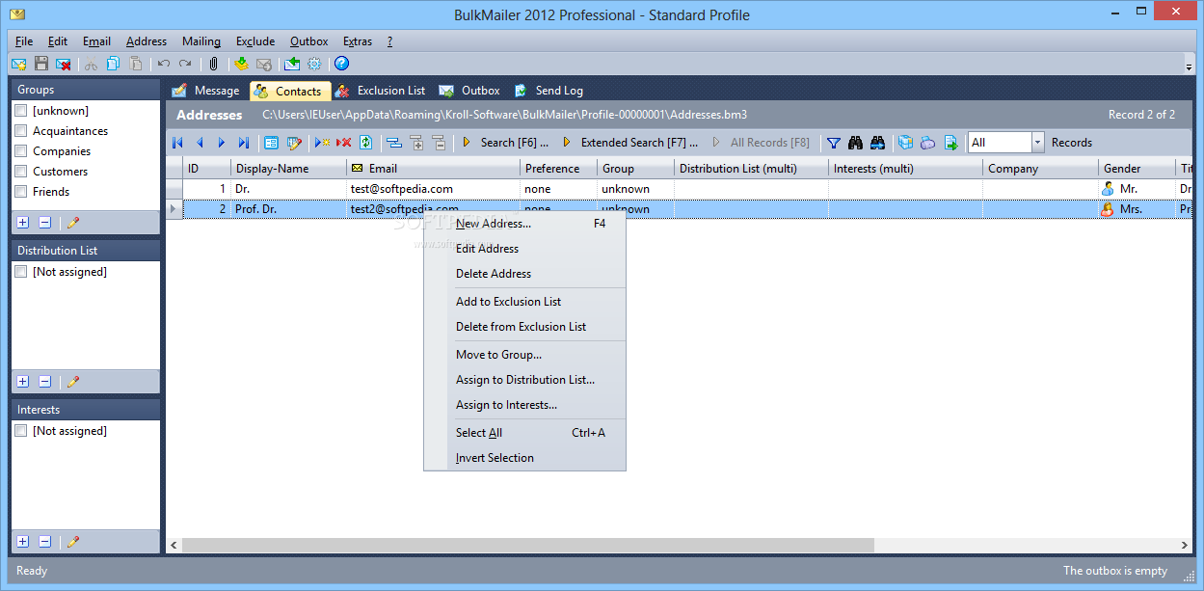Viewport: 1204px width, 591px height.
Task: Click the green refresh records icon
Action: [x=366, y=143]
